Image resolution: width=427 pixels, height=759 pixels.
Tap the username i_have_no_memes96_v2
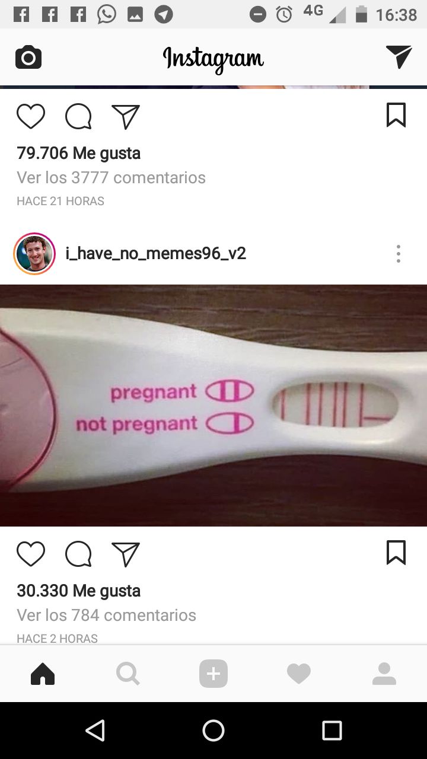pos(155,254)
